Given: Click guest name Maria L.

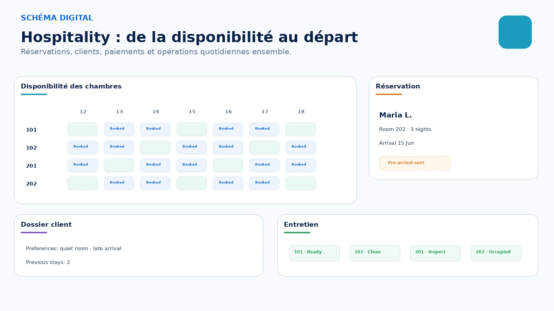Looking at the screenshot, I should tap(395, 115).
